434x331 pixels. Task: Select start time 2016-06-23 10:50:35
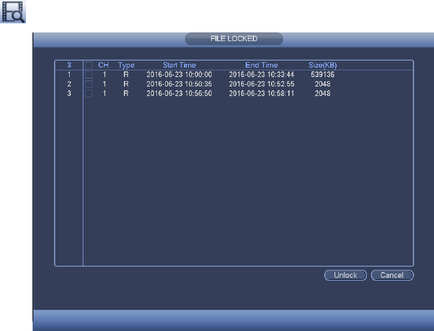point(179,84)
